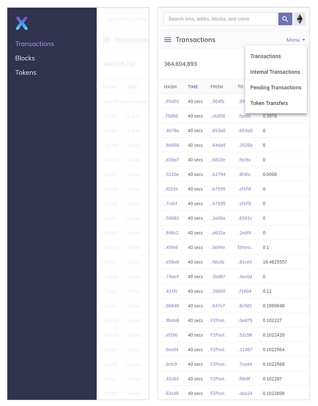Open transaction hash ..ef350

(171, 335)
